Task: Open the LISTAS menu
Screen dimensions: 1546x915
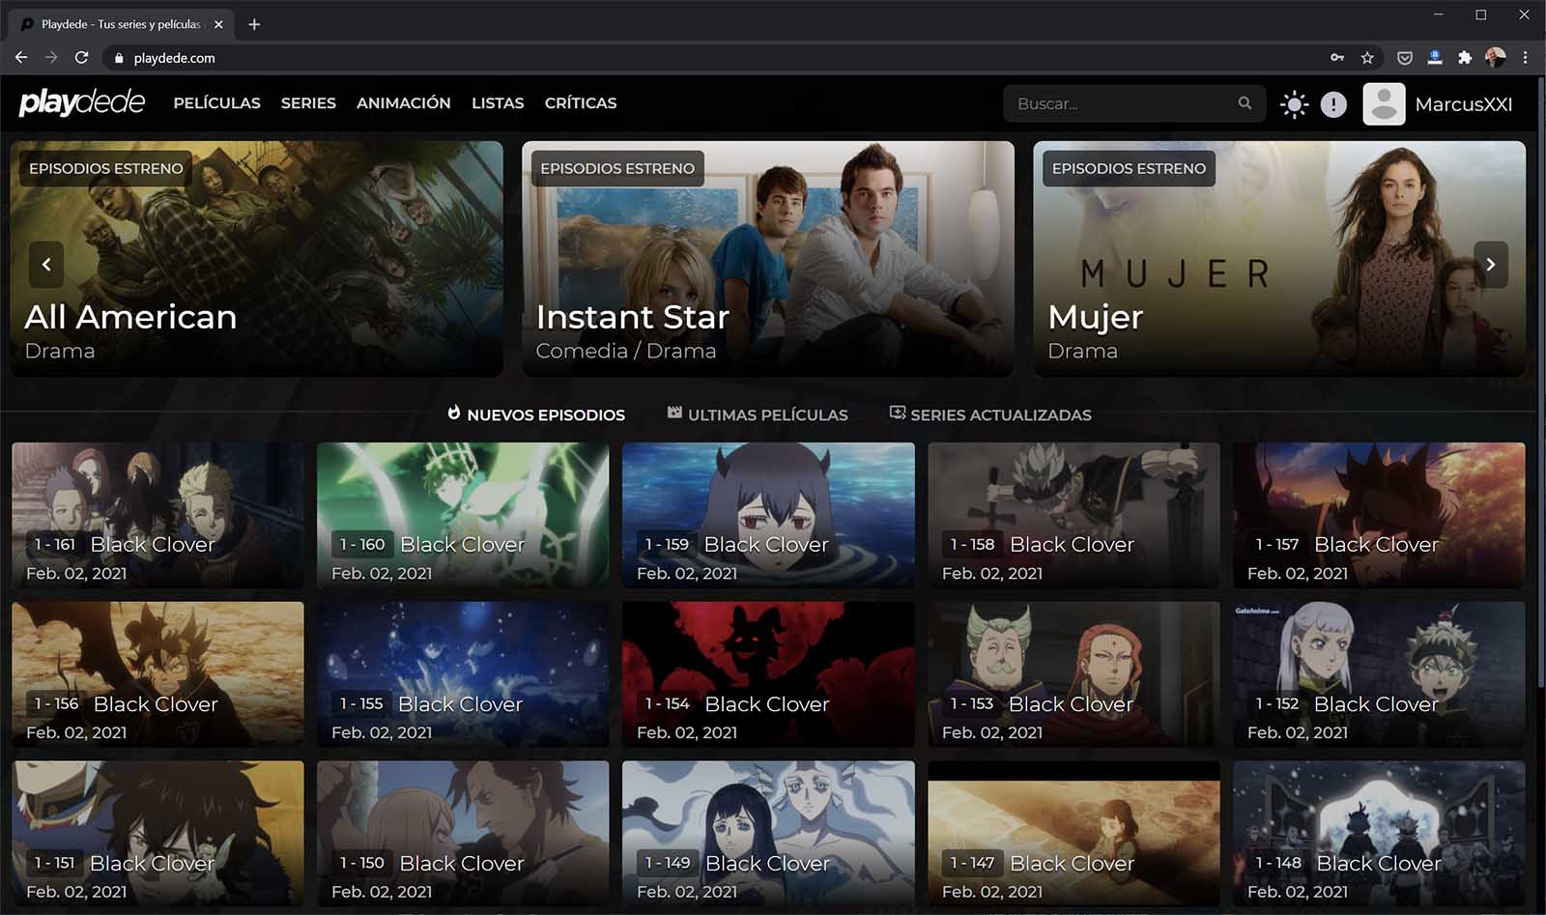Action: point(498,103)
